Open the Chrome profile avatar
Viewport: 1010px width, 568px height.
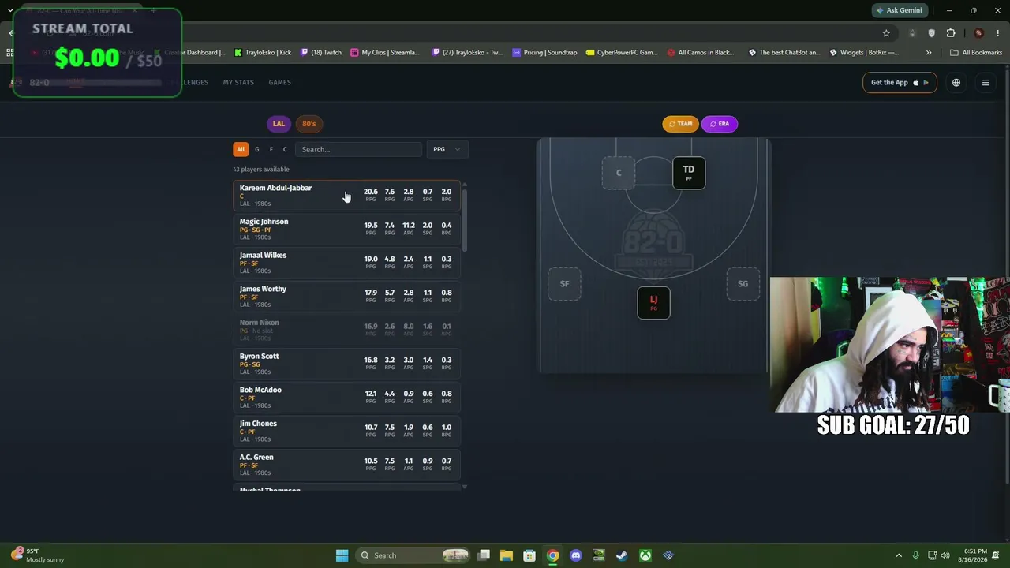tap(979, 33)
